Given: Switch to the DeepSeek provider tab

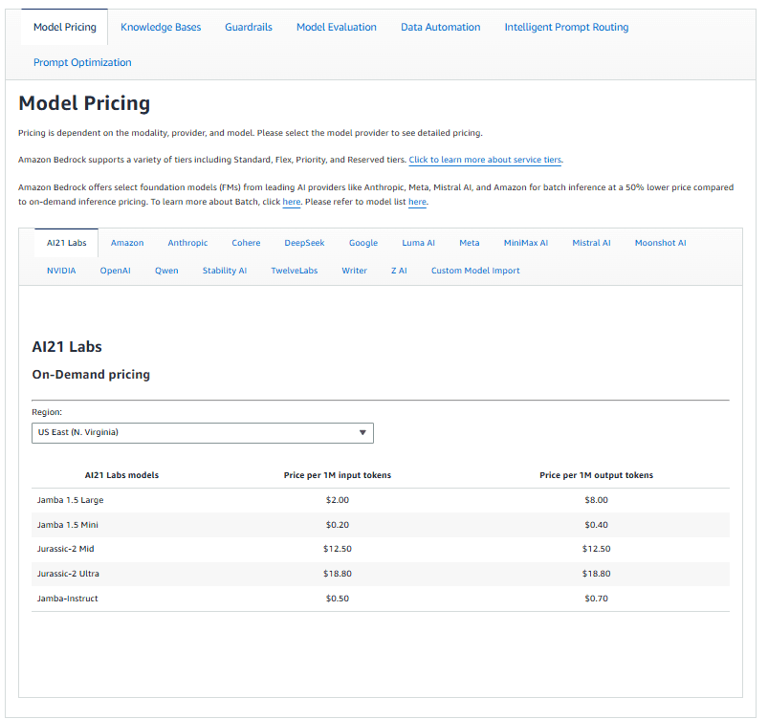Looking at the screenshot, I should click(x=304, y=243).
